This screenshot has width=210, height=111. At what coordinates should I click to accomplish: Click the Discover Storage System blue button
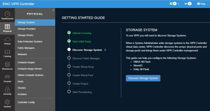click(x=143, y=78)
